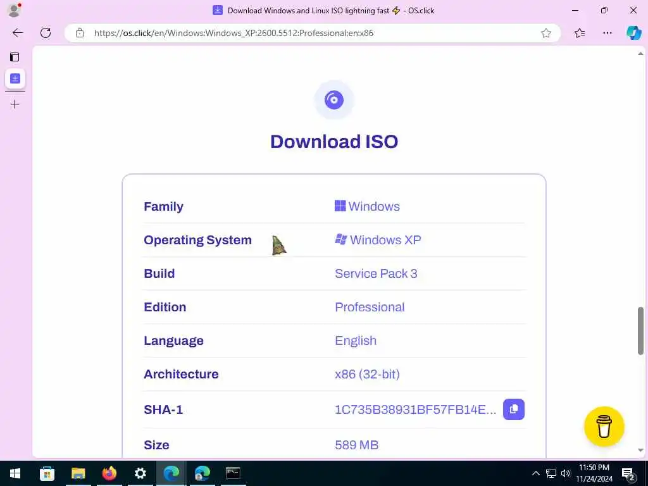648x486 pixels.
Task: Click the Build row label
Action: (159, 273)
